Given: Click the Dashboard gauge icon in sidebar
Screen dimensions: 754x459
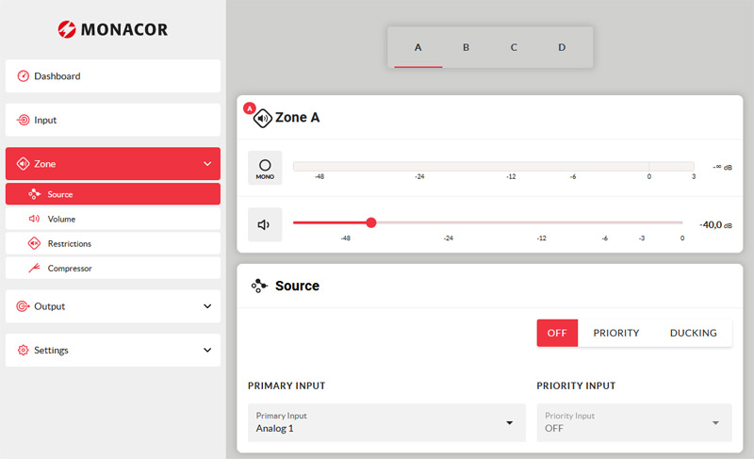Looking at the screenshot, I should (24, 76).
